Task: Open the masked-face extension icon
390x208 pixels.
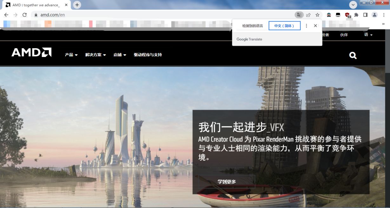Action: pos(329,15)
